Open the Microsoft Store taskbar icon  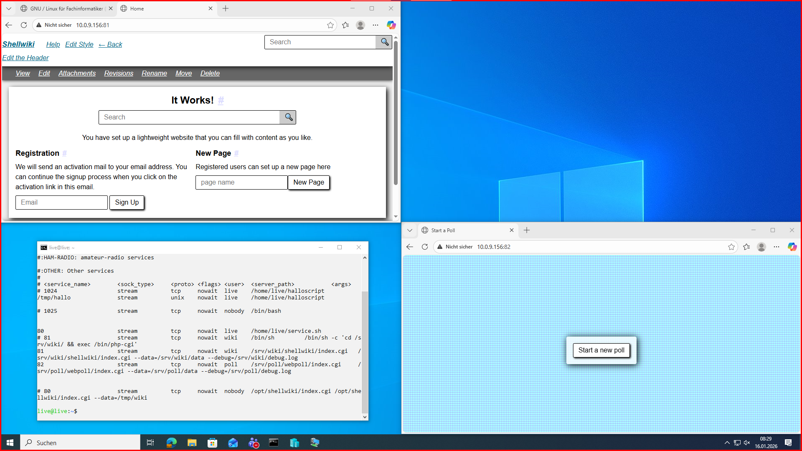tap(213, 442)
